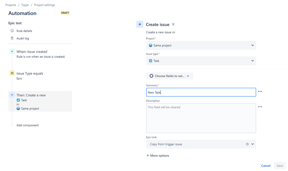The height and width of the screenshot is (171, 288).
Task: Open the Project dropdown showing Same project
Action: pyautogui.click(x=201, y=45)
